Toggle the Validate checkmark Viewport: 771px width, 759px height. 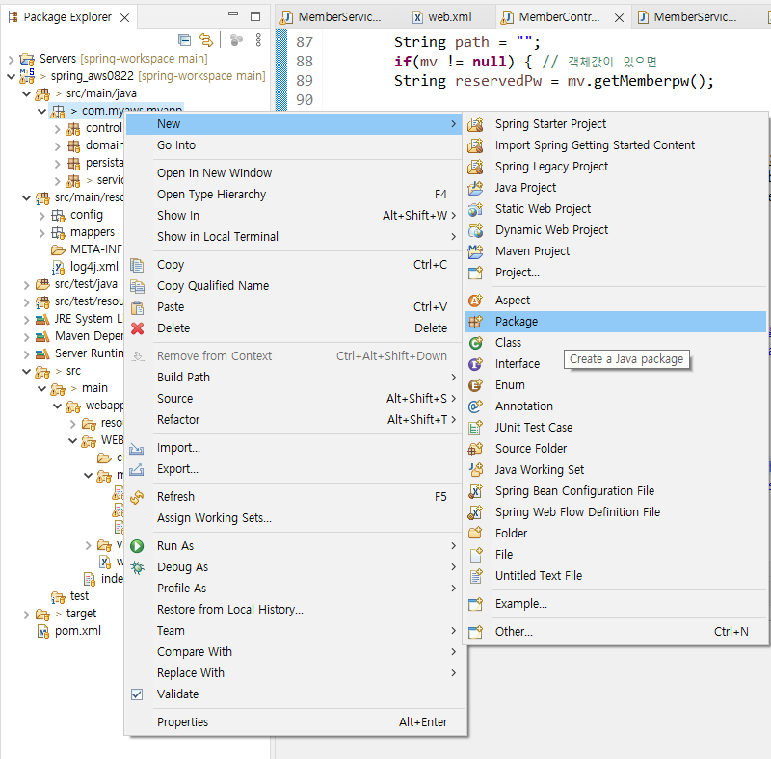pos(137,694)
